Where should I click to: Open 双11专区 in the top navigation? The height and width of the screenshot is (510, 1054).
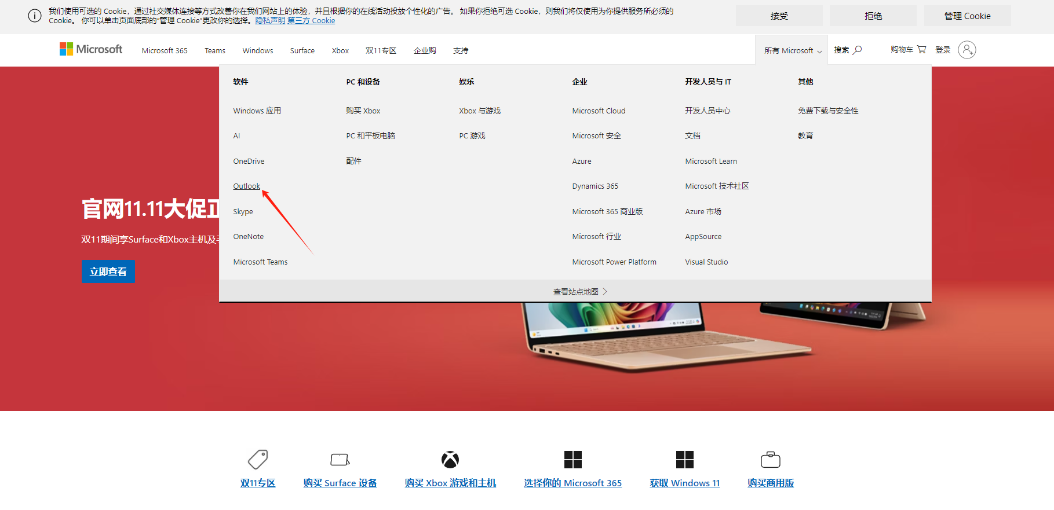point(381,50)
